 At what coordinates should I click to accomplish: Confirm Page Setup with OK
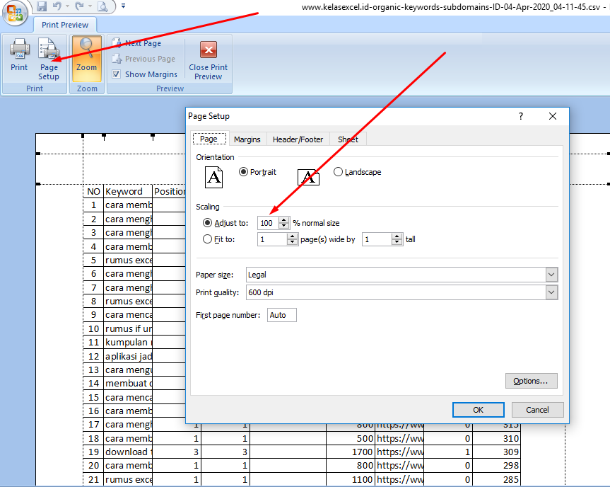click(x=478, y=410)
